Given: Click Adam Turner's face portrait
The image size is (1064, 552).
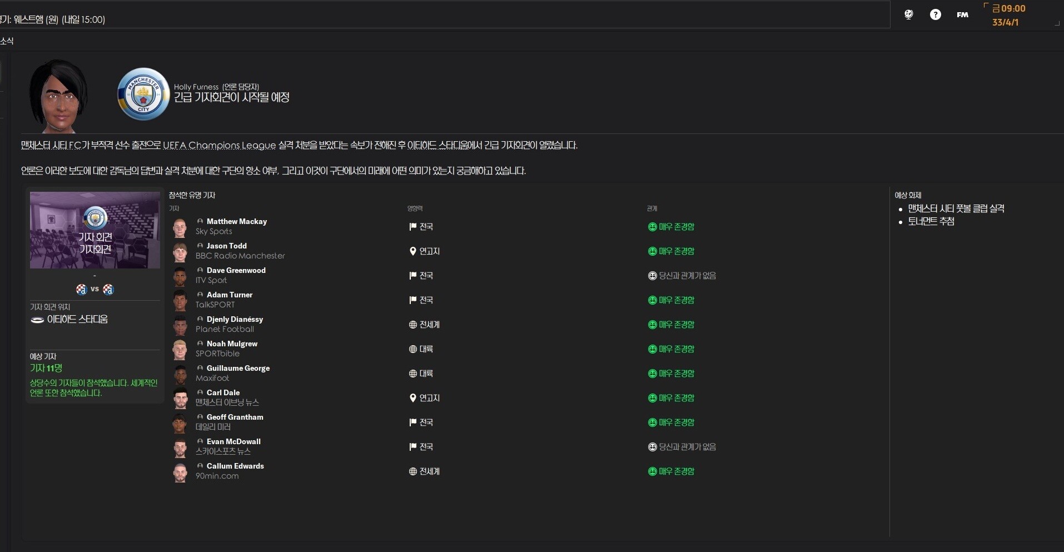Looking at the screenshot, I should point(180,301).
